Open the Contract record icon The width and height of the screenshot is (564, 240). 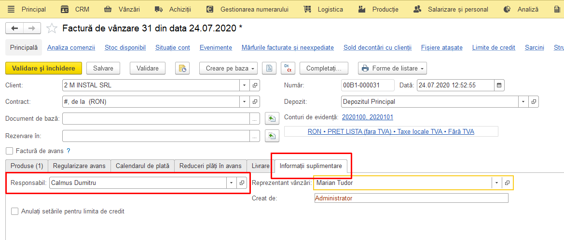(x=255, y=102)
